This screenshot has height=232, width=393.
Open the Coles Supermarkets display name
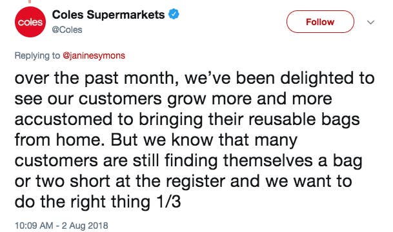[x=108, y=15]
